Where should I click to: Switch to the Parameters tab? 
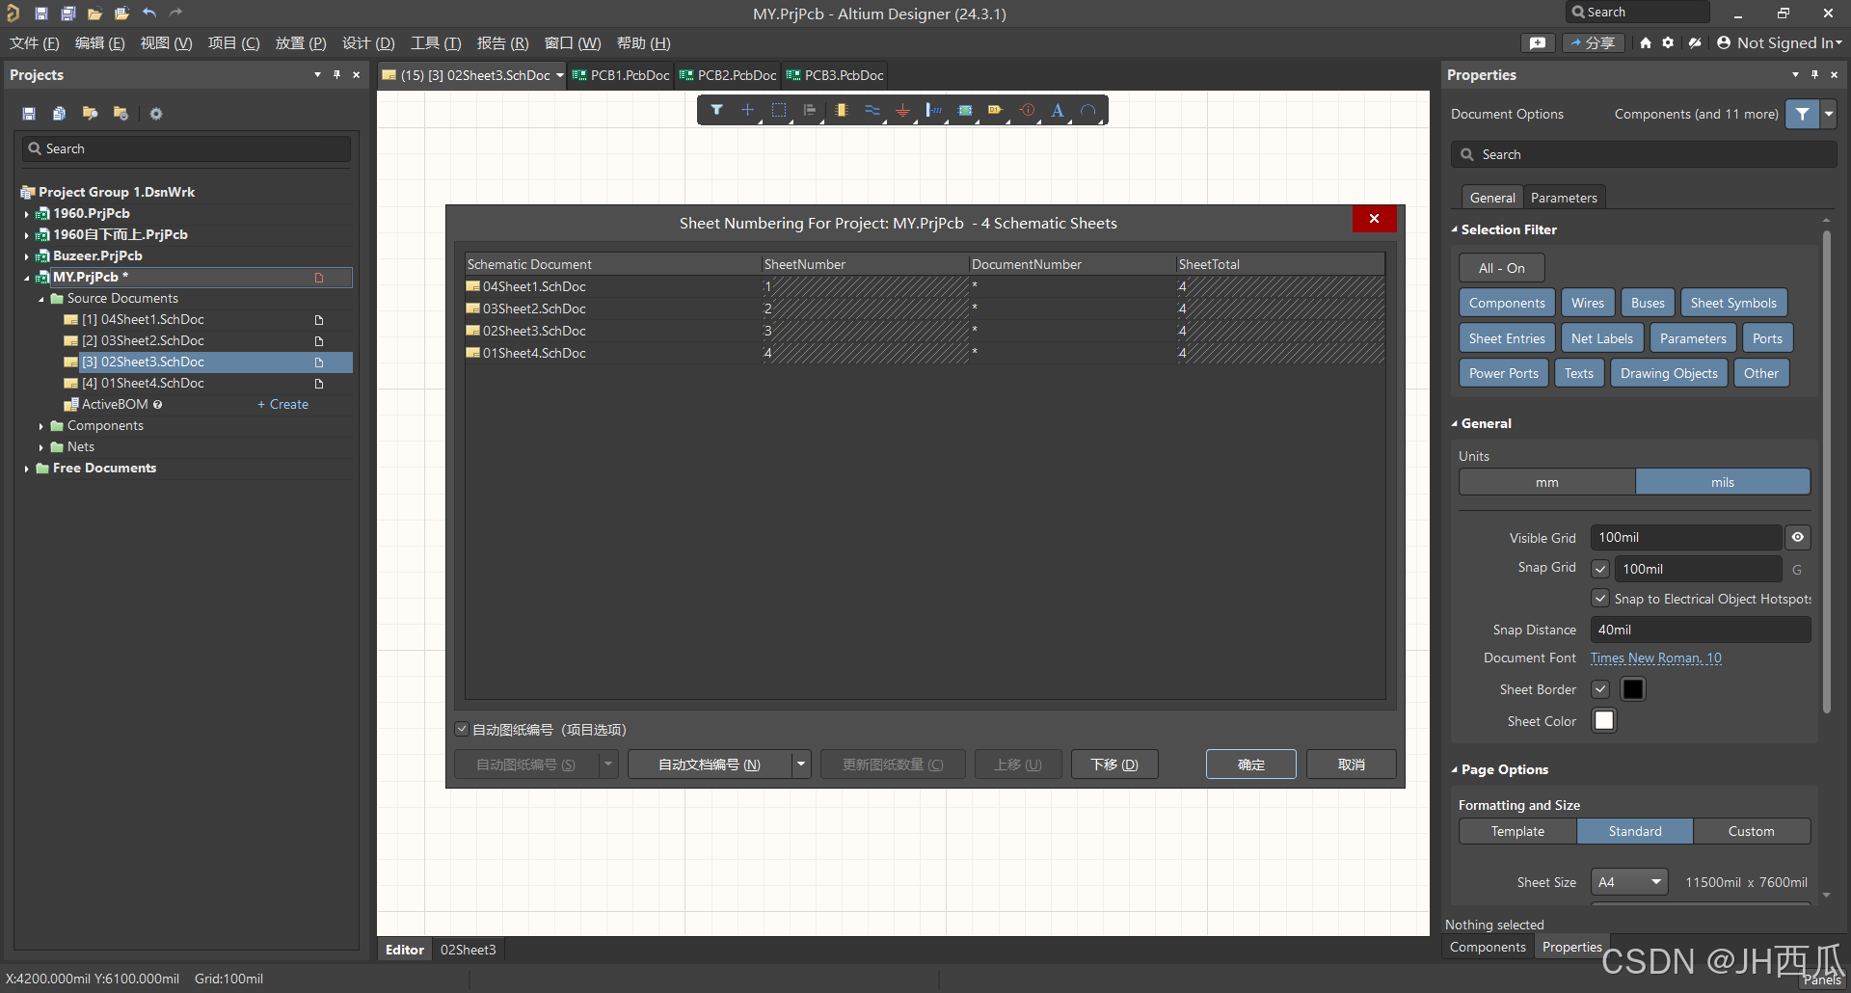1564,198
